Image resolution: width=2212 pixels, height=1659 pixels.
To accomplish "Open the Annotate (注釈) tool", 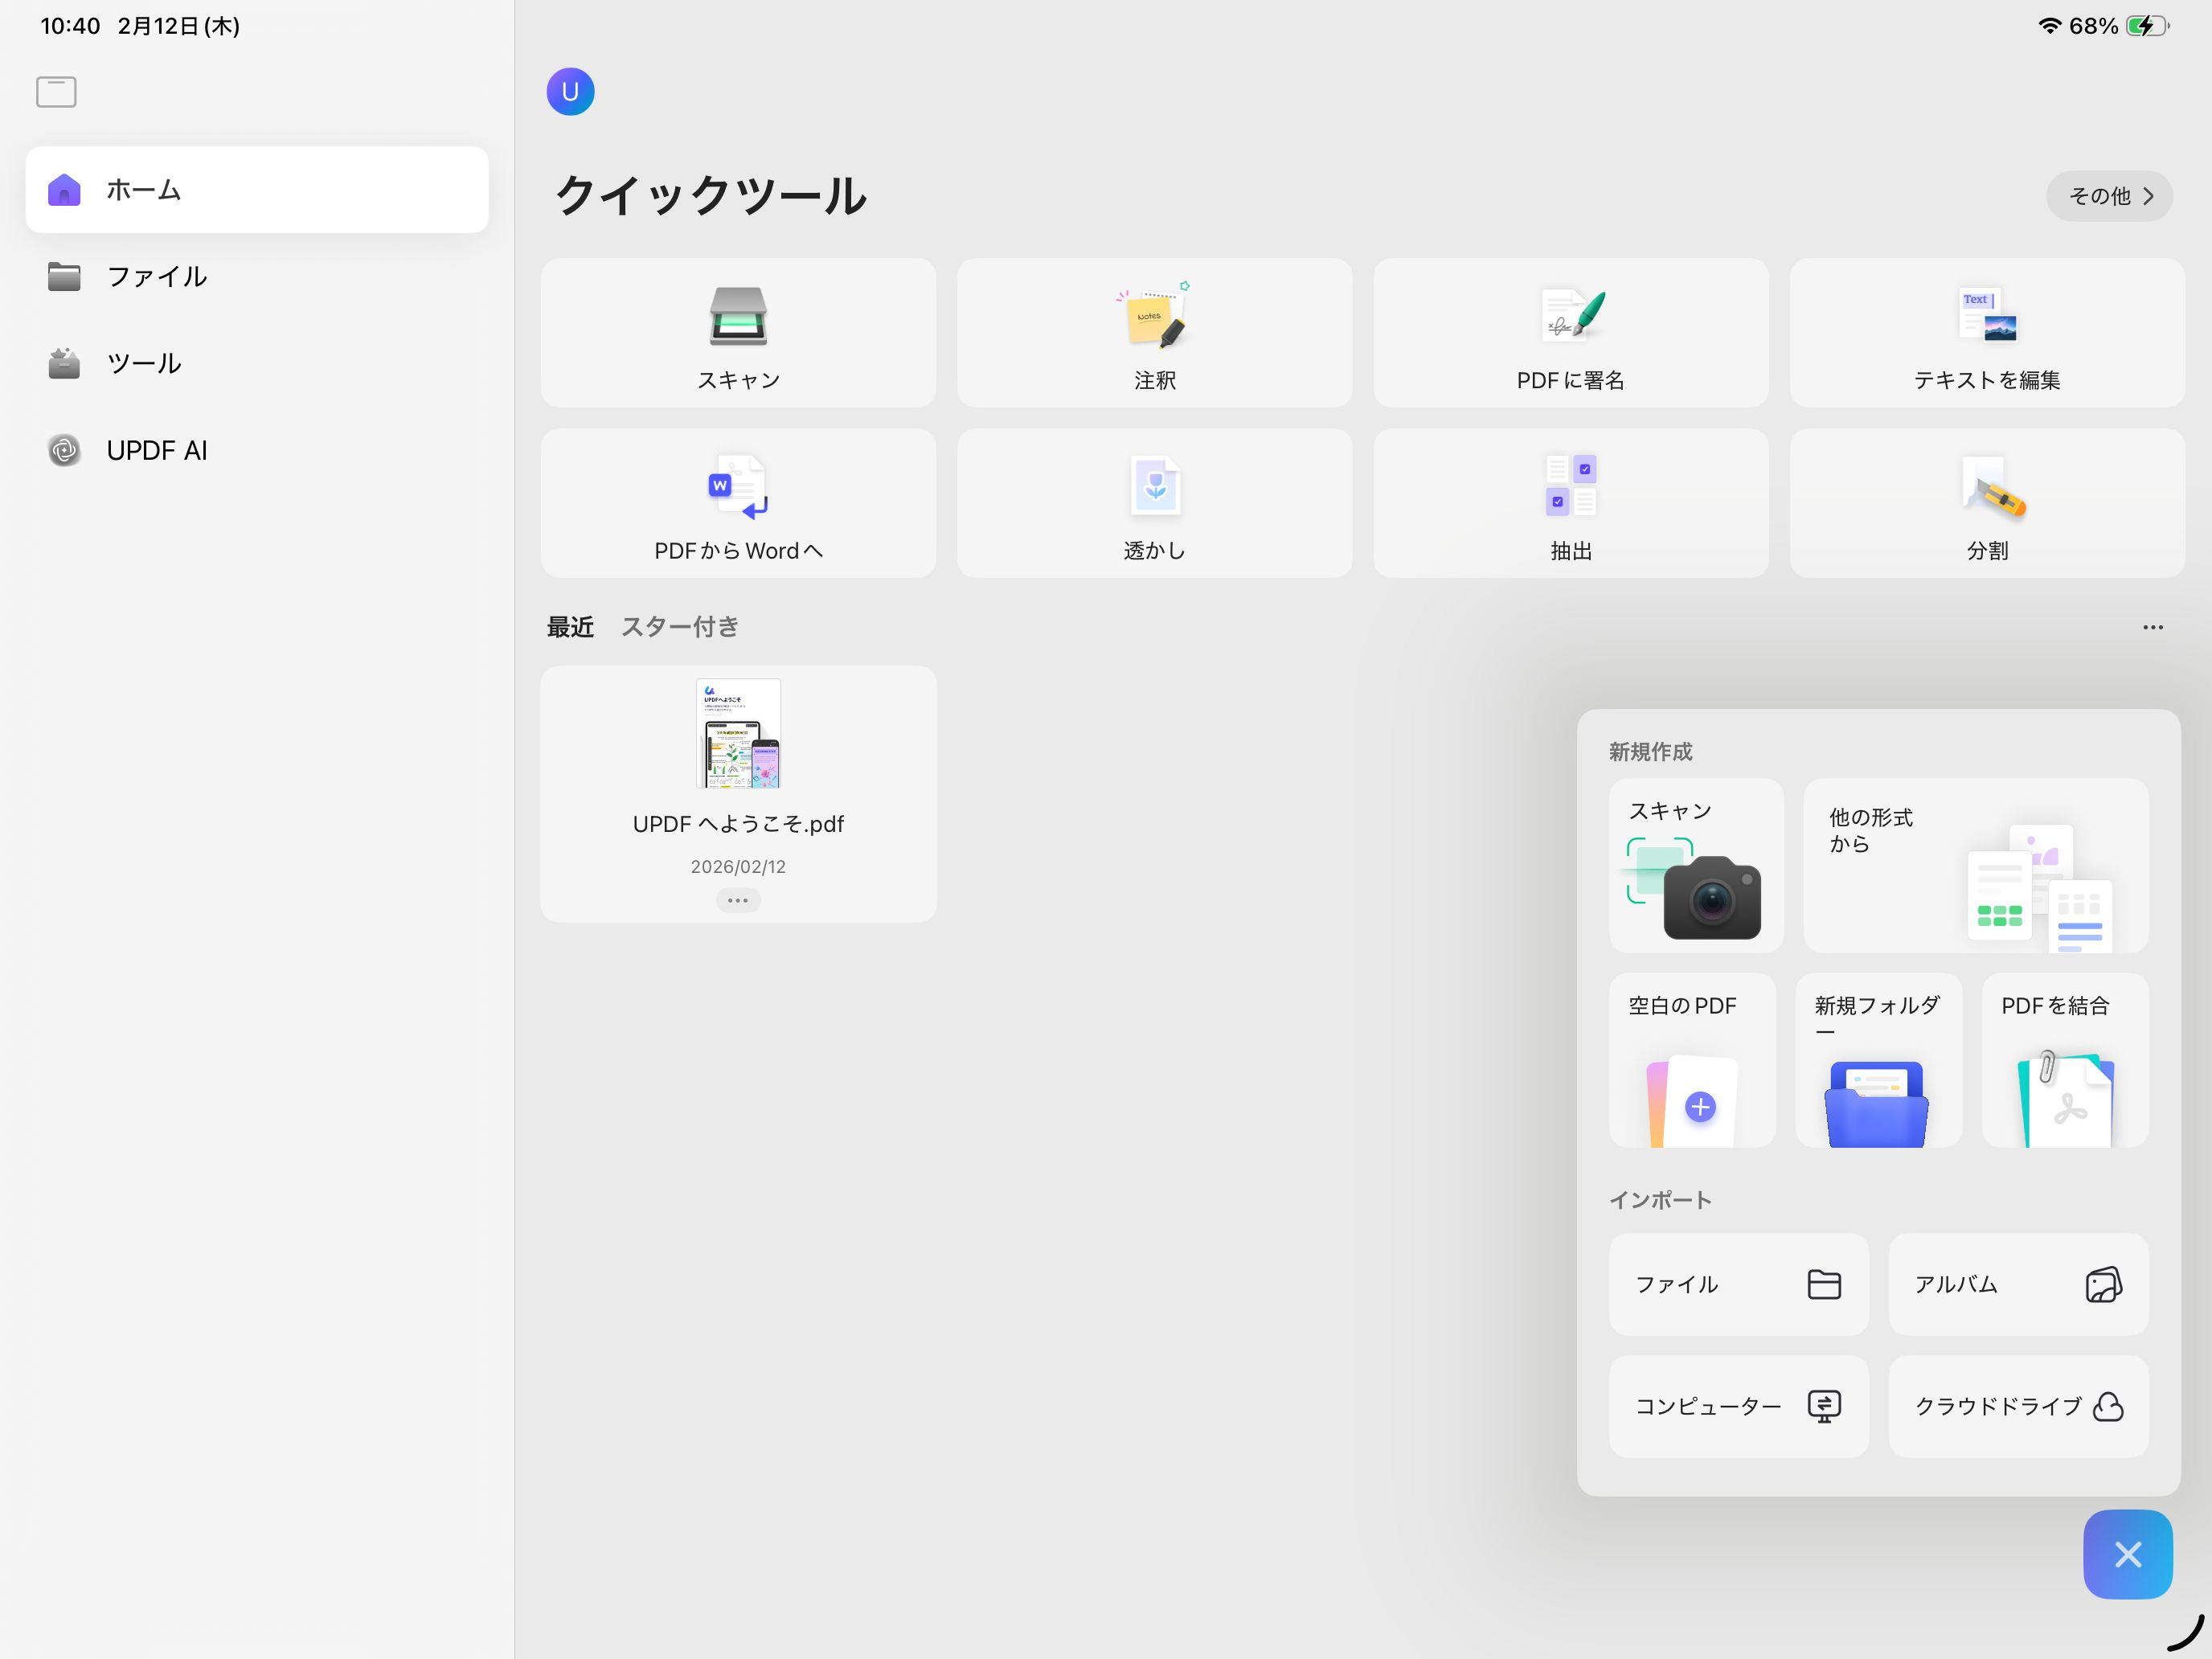I will (x=1154, y=333).
